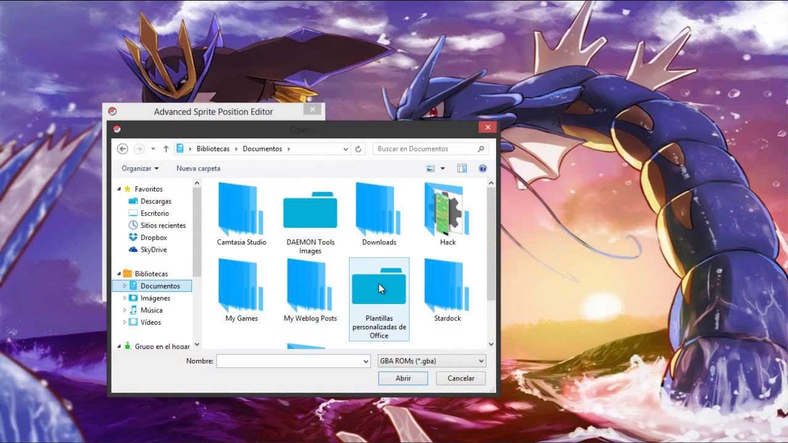Image resolution: width=788 pixels, height=443 pixels.
Task: Click the Bibliotecas header in tree
Action: (151, 274)
